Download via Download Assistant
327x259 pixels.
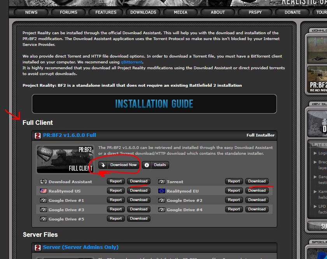(139, 181)
